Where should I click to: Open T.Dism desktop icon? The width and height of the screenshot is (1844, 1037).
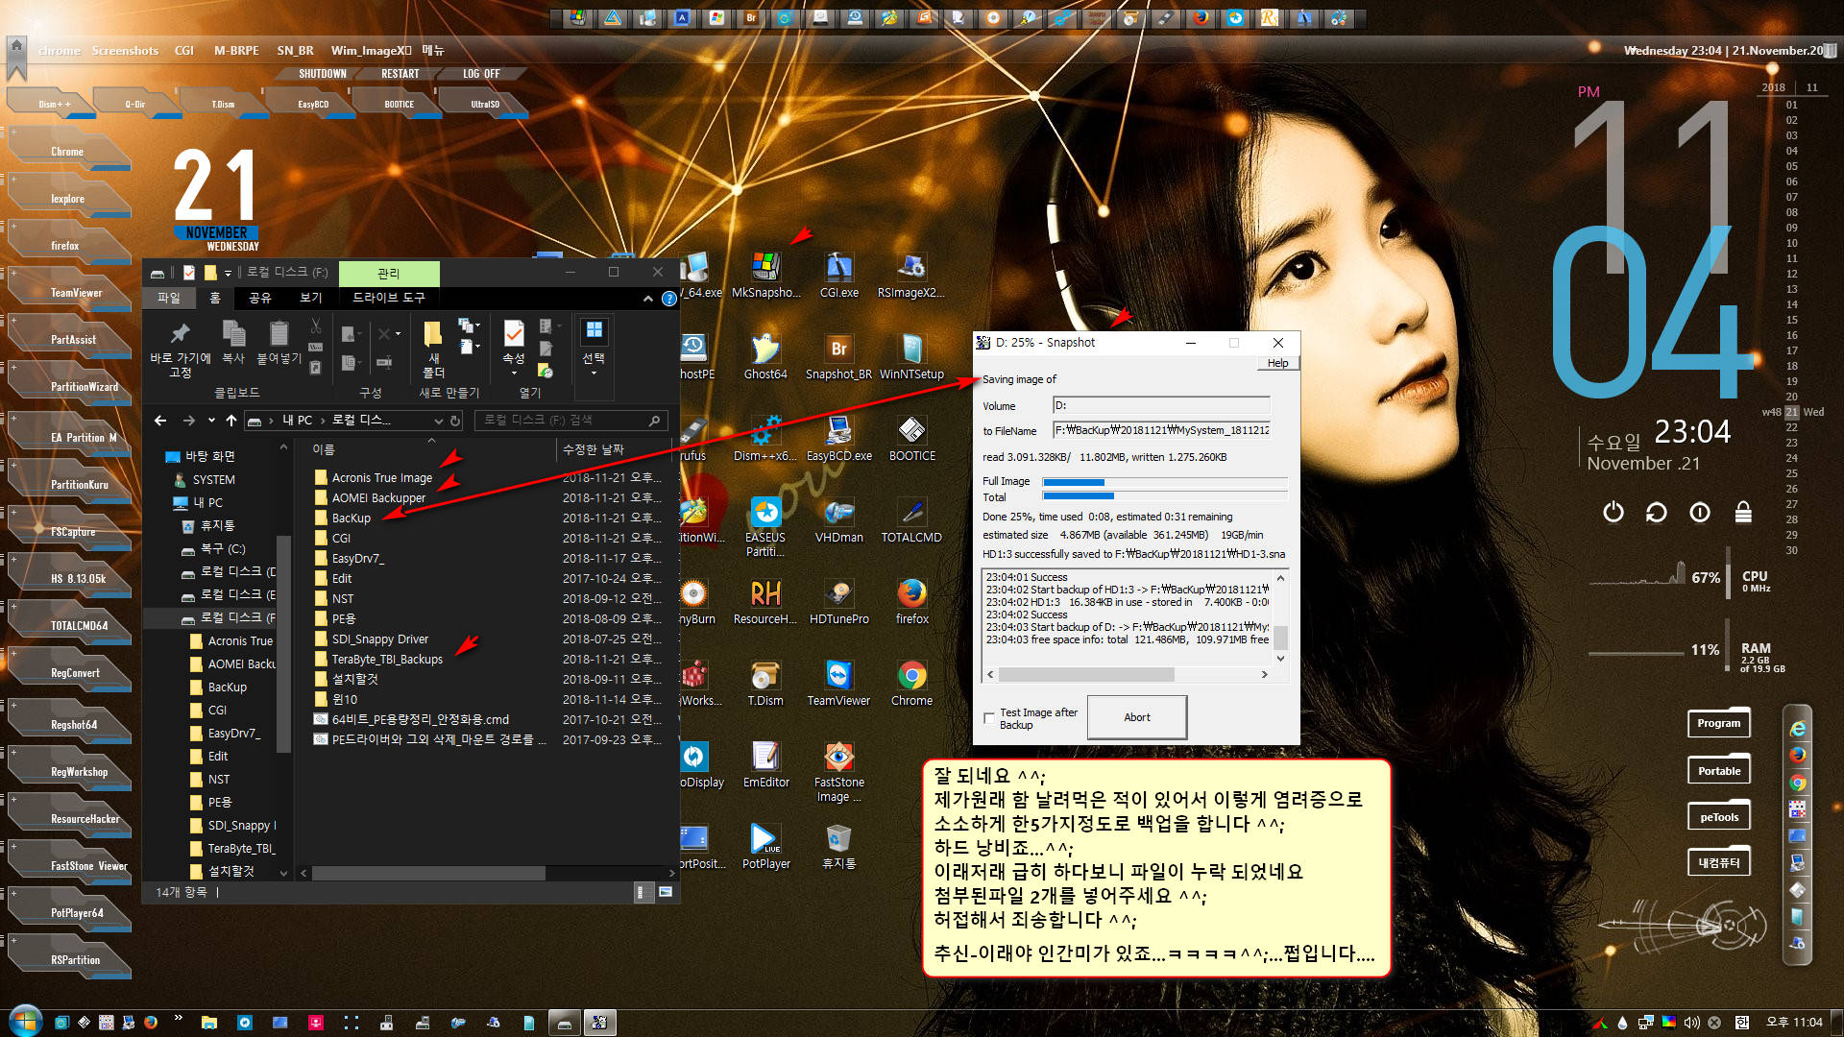(765, 683)
